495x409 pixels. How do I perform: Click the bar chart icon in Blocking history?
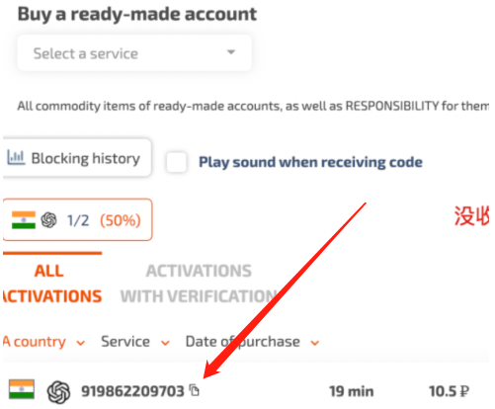click(16, 158)
